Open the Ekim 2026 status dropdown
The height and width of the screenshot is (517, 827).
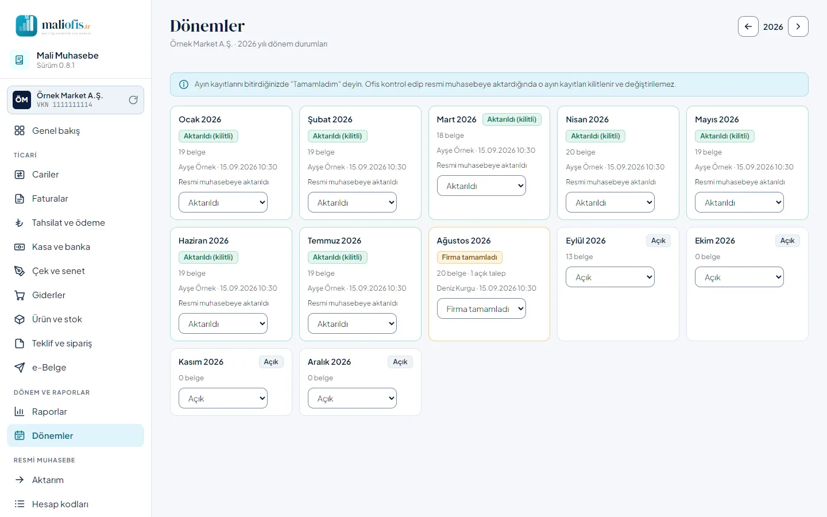click(740, 277)
